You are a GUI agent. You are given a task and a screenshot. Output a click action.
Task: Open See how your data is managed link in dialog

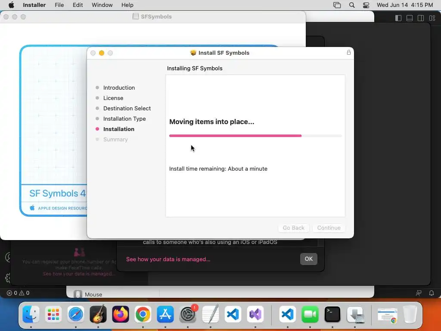point(168,259)
